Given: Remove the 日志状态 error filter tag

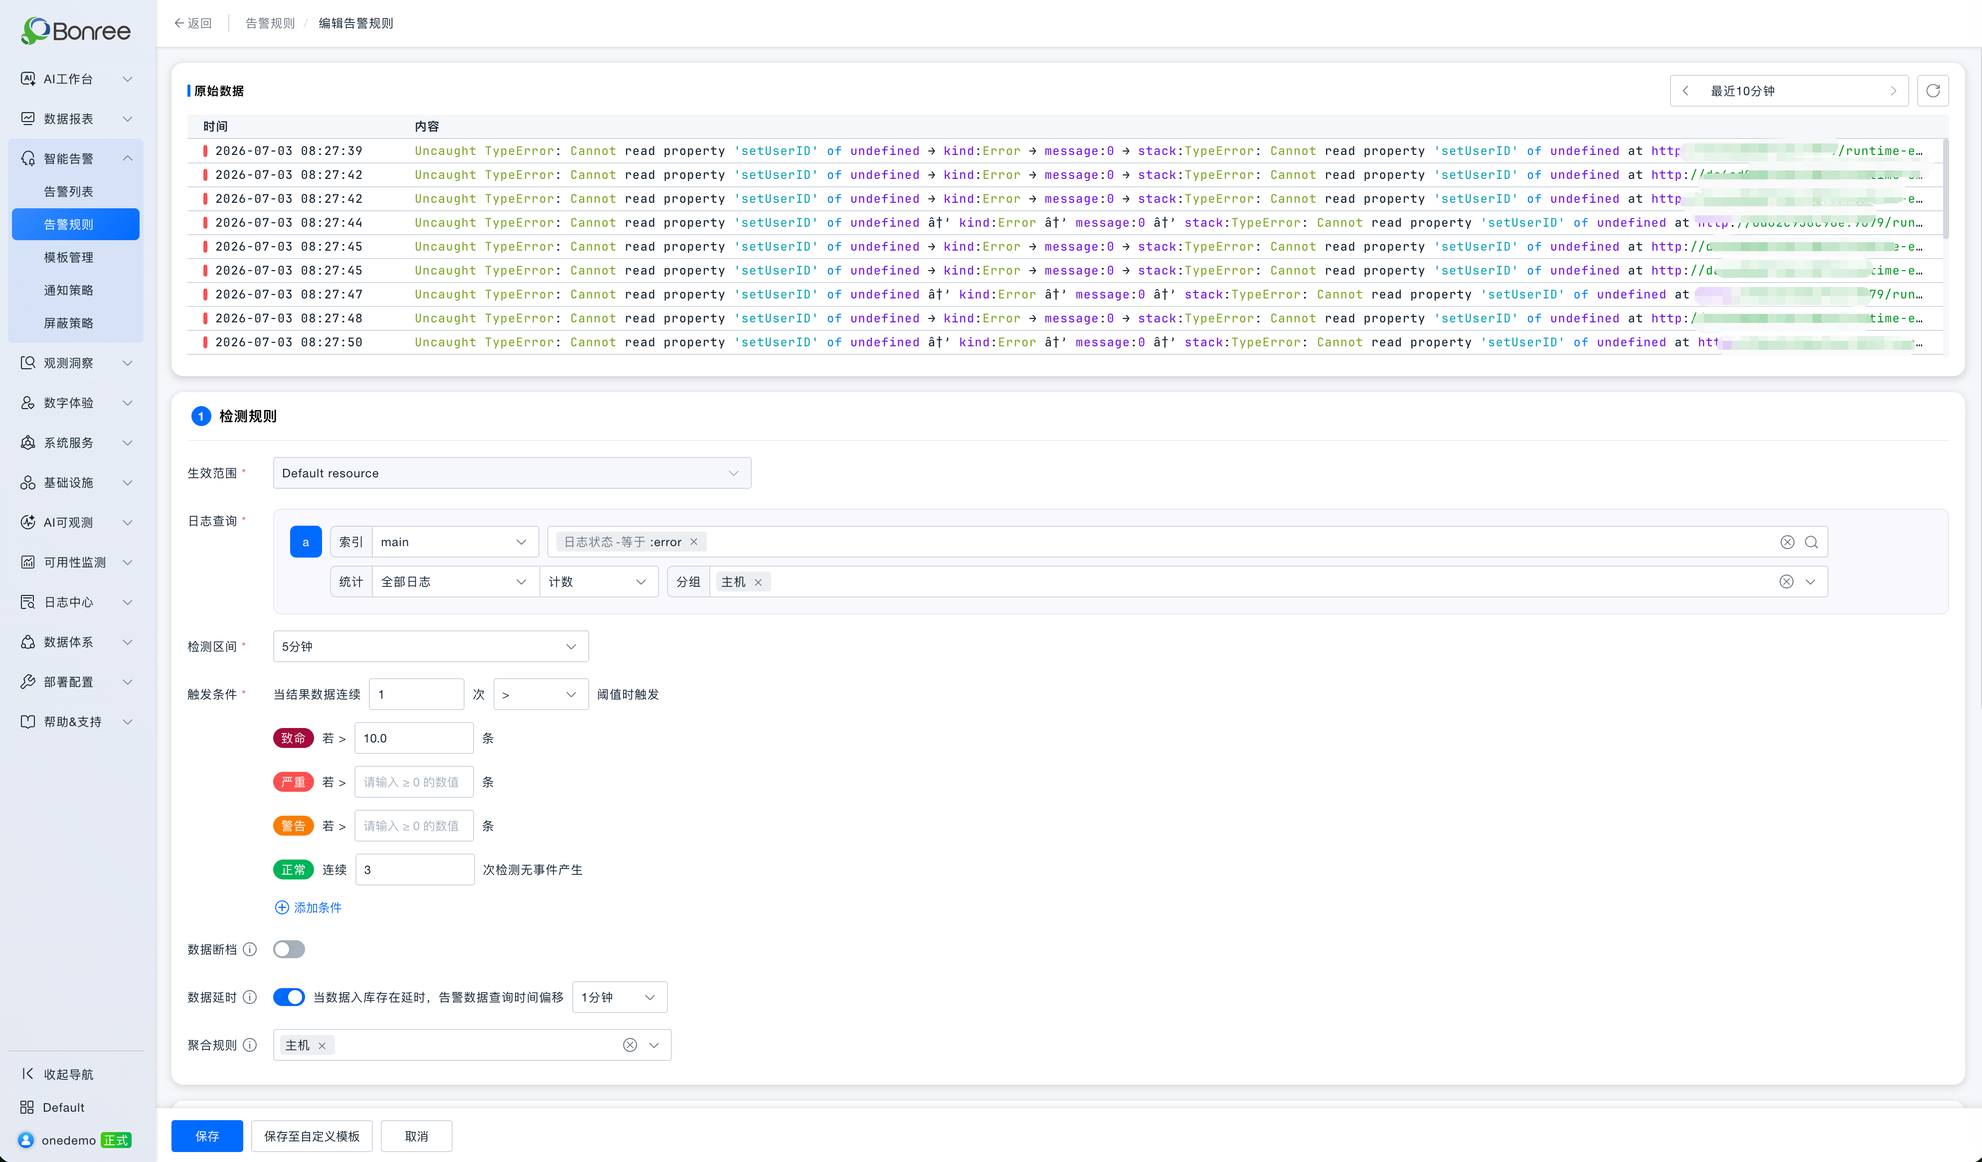Looking at the screenshot, I should 694,542.
